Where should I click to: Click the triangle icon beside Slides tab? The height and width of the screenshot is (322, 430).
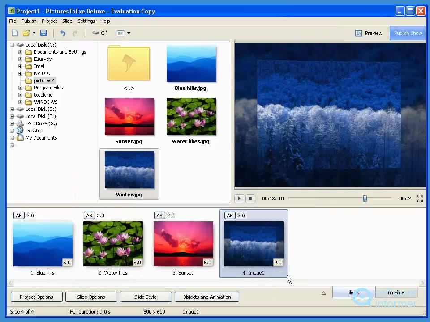(x=323, y=293)
